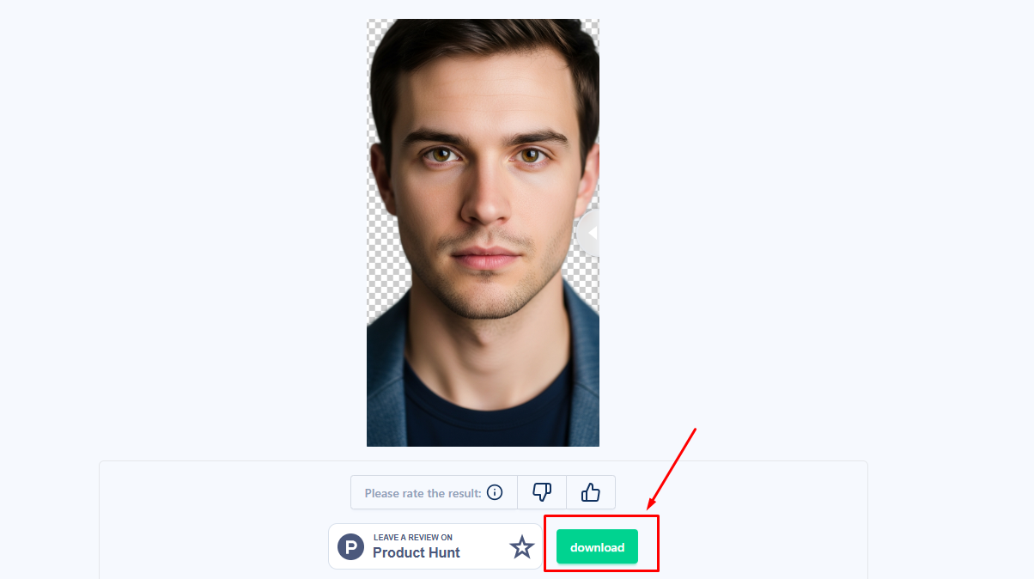Click the Product Hunt title text
The image size is (1034, 579).
[x=417, y=552]
